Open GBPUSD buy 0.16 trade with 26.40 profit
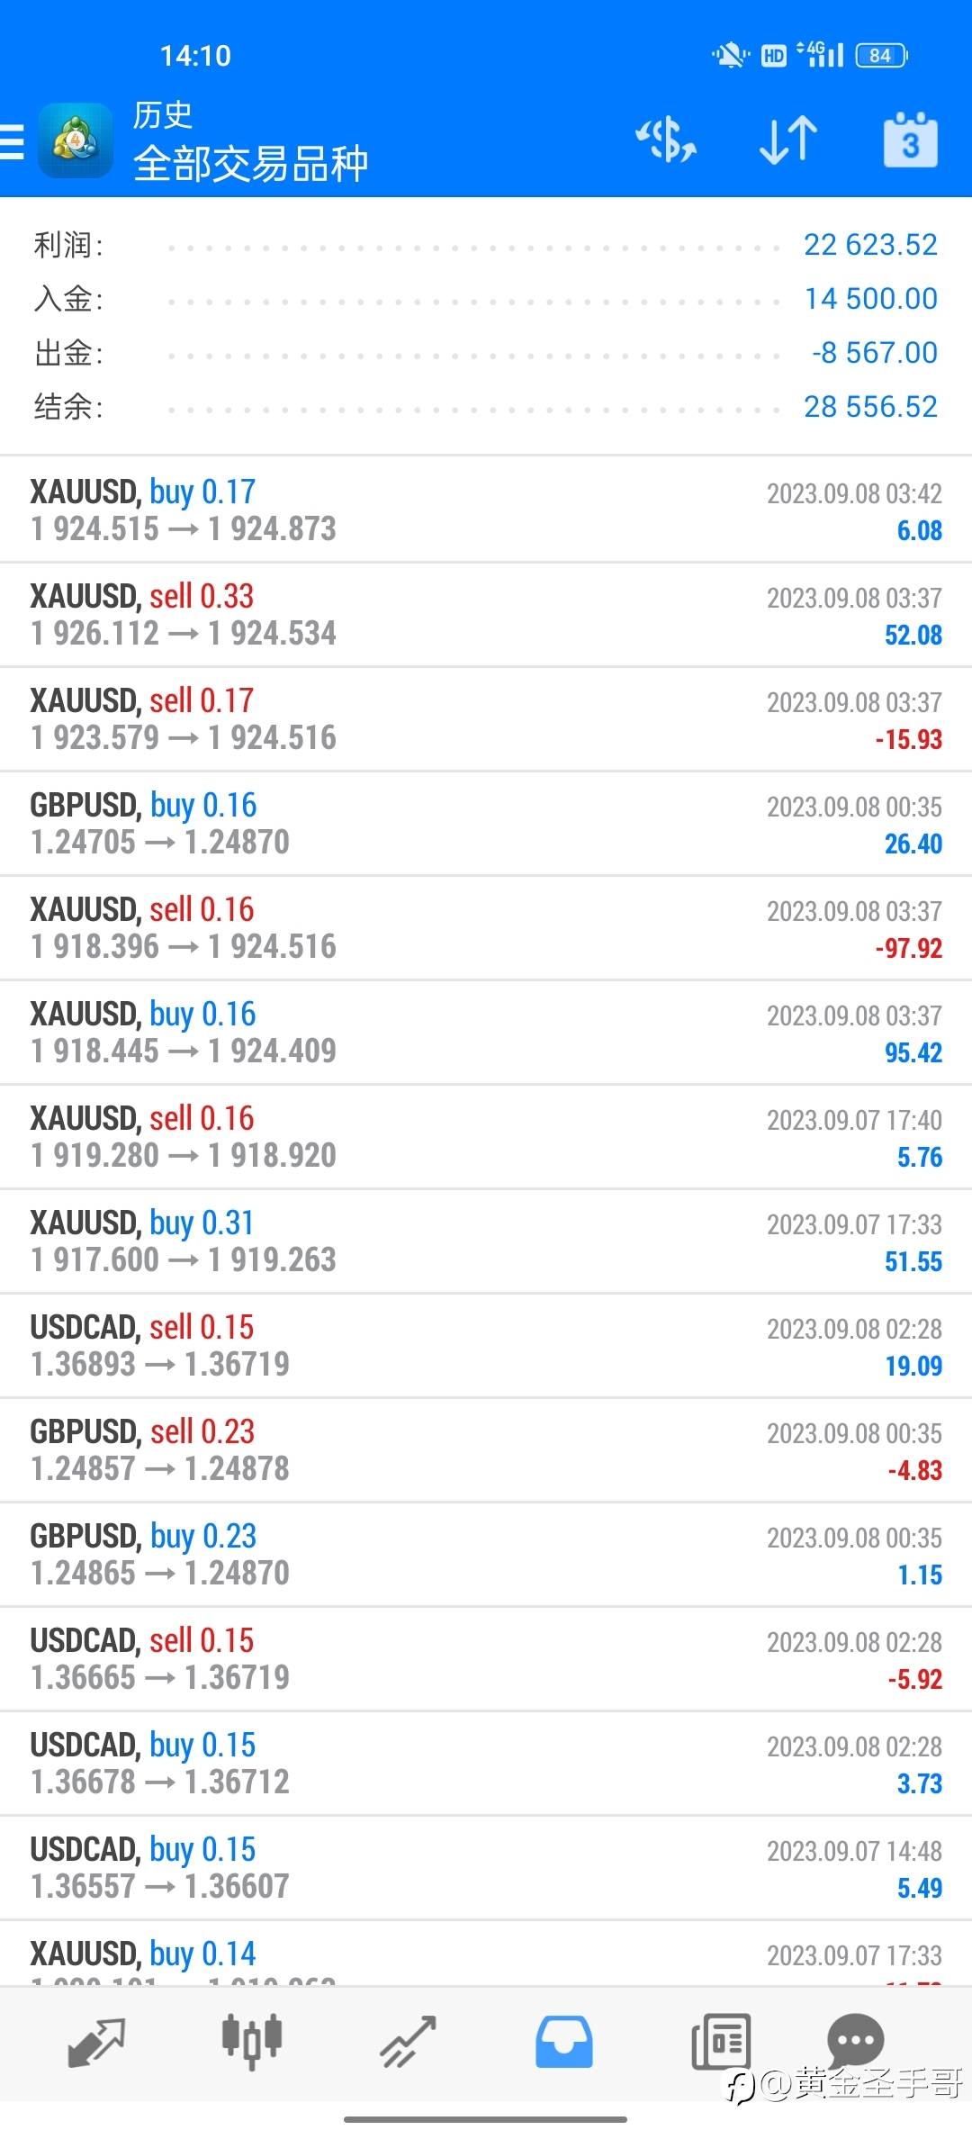 [x=486, y=823]
